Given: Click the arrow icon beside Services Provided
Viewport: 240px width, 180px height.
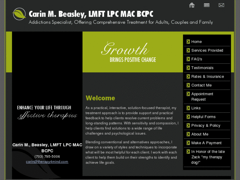Looking at the screenshot, I should [x=188, y=50].
